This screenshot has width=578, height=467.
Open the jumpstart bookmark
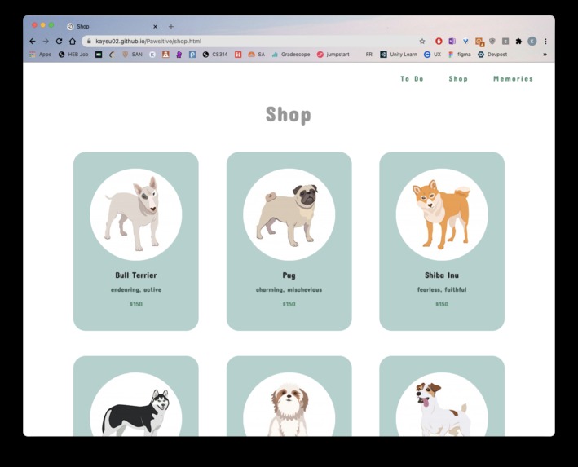coord(333,55)
